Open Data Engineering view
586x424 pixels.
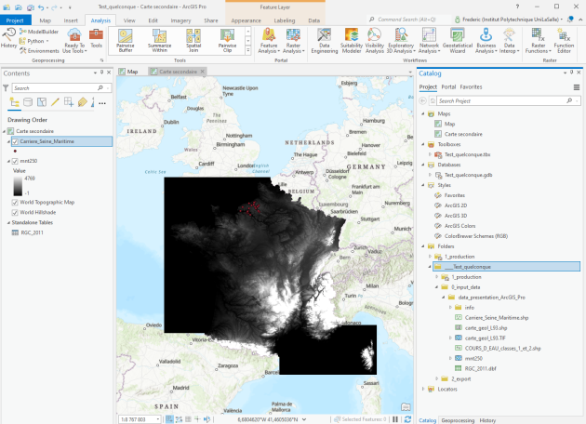[x=324, y=41]
